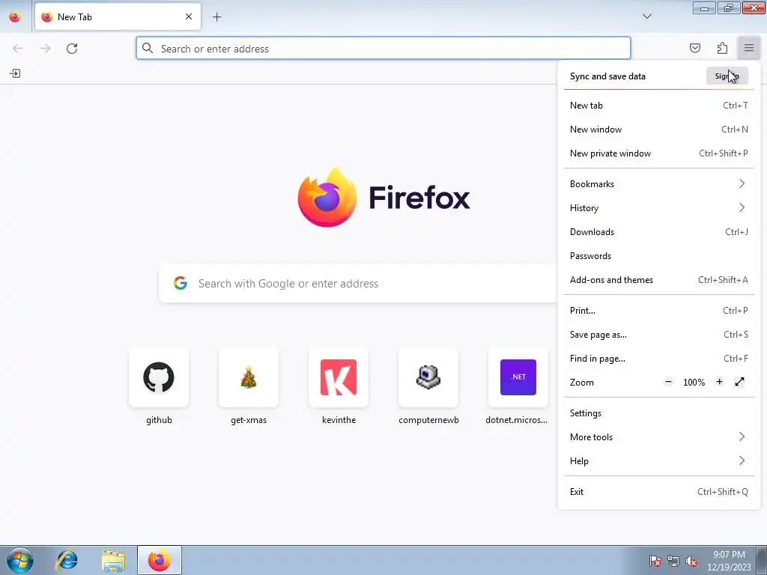The image size is (767, 575).
Task: Click the Firefox taskbar button
Action: 160,560
